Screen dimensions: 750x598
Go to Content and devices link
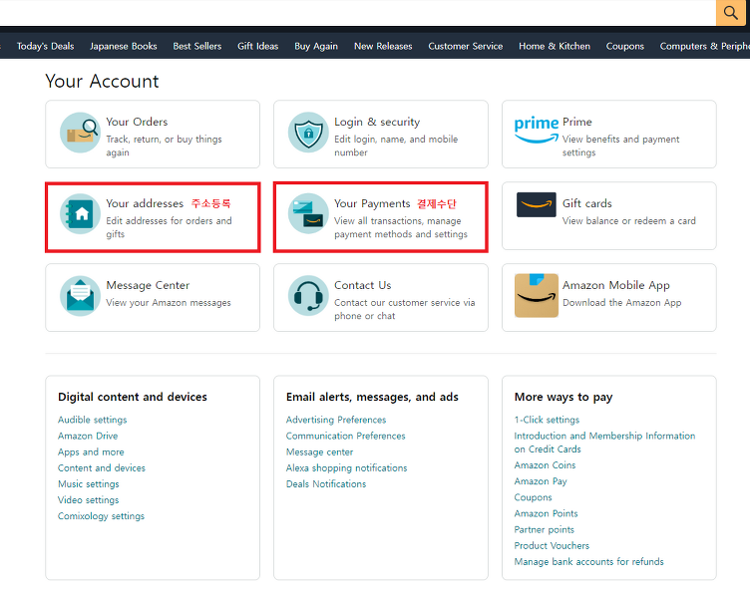(102, 468)
